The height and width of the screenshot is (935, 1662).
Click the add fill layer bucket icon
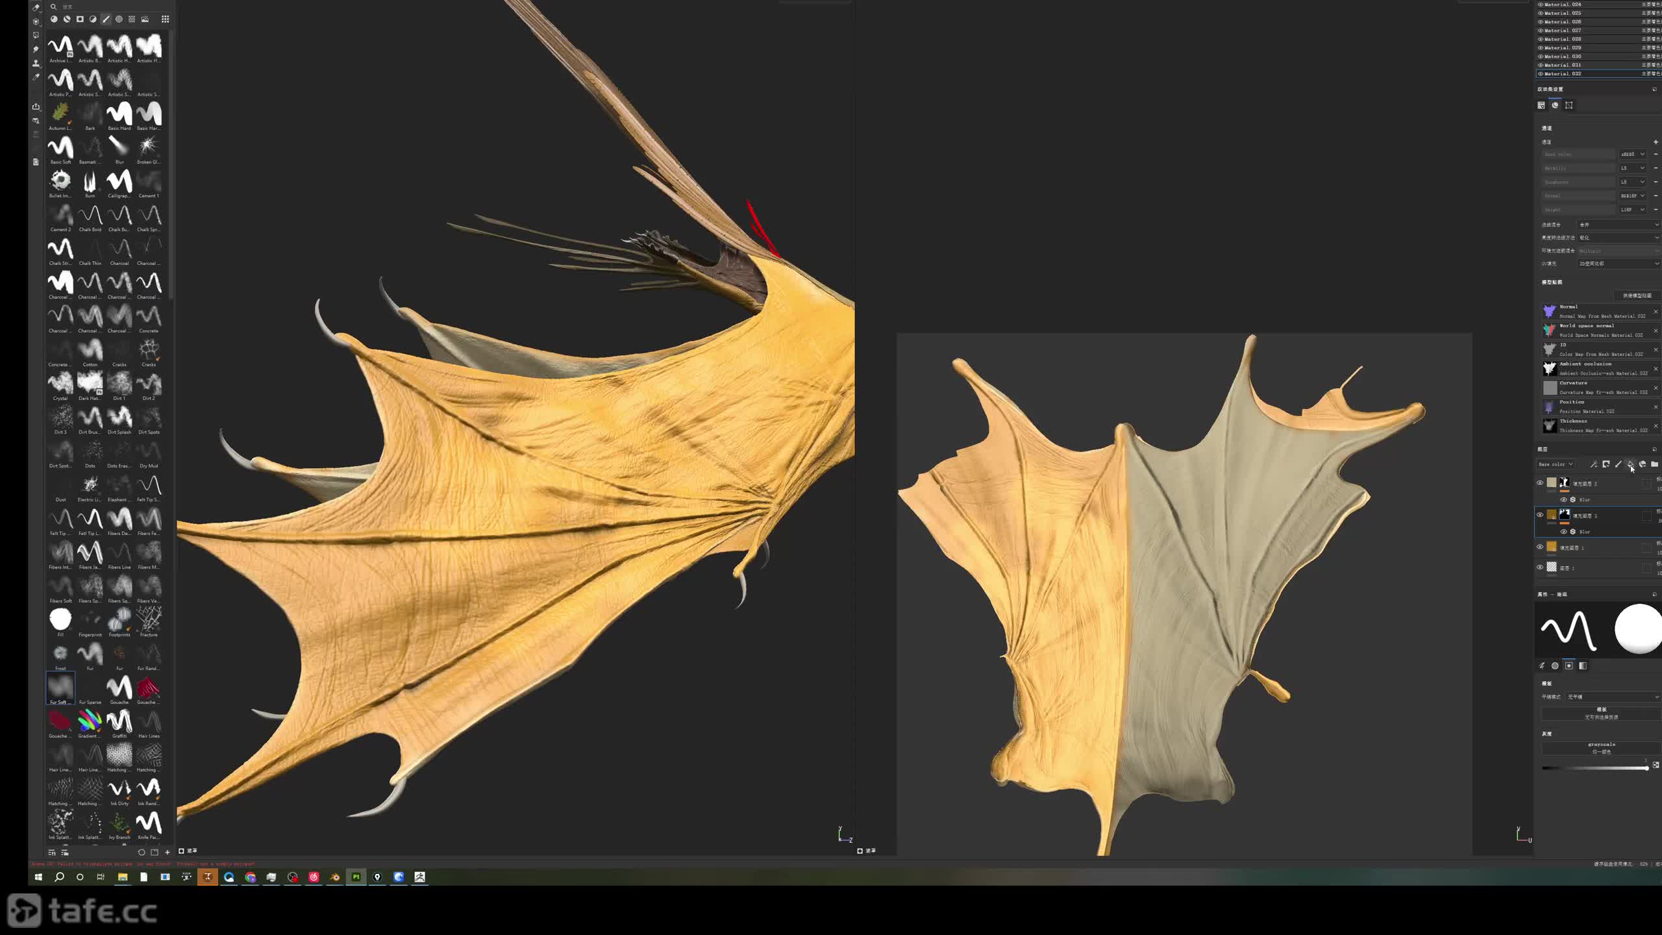(1630, 464)
